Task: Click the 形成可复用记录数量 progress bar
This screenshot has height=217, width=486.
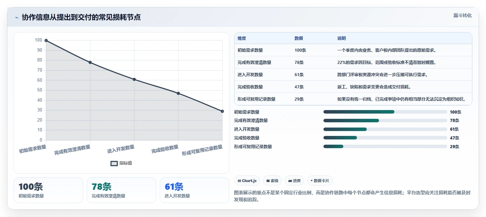Action: tap(385, 146)
